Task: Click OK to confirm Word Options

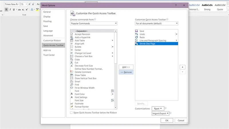Action: click(167, 120)
